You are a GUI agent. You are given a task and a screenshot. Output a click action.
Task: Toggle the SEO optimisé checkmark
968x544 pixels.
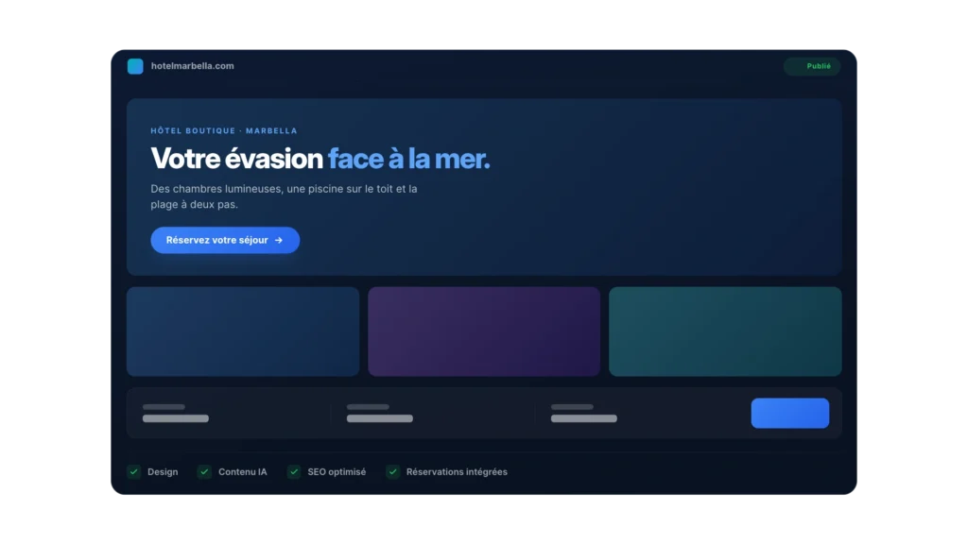coord(294,472)
